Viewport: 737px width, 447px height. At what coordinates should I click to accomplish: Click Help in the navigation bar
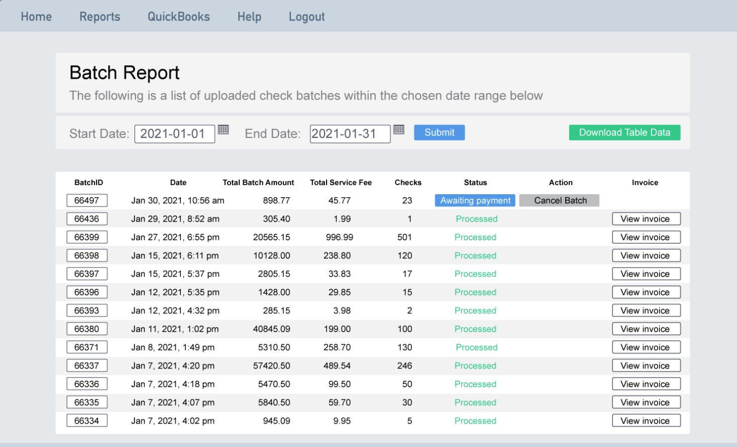249,17
